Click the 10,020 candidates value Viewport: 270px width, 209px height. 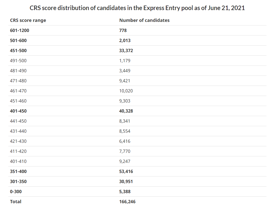126,91
